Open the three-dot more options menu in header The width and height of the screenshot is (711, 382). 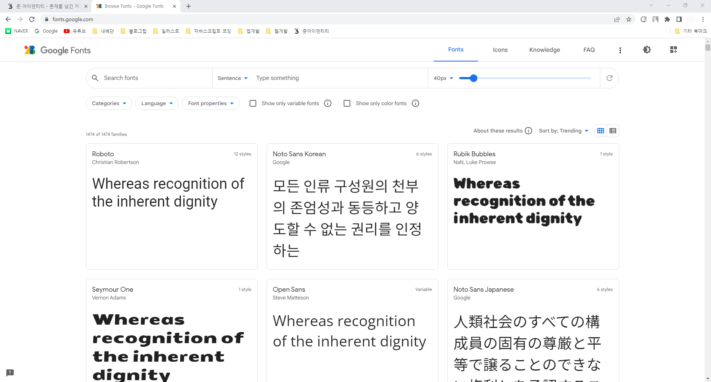tap(620, 50)
